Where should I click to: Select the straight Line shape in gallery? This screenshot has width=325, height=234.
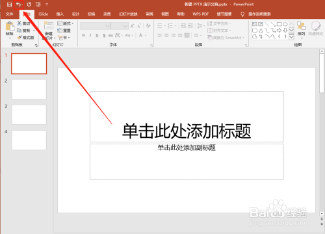pos(267,24)
